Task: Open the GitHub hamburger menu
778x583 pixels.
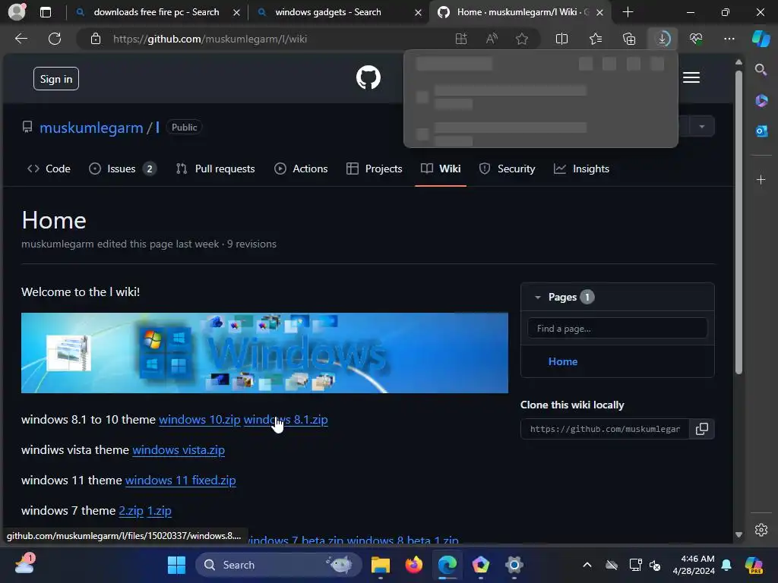Action: 691,78
